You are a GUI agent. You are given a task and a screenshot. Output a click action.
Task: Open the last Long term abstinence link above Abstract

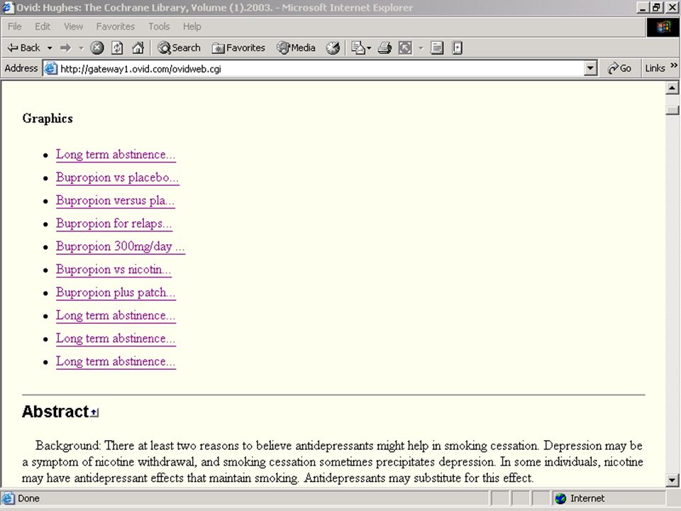[x=116, y=362]
